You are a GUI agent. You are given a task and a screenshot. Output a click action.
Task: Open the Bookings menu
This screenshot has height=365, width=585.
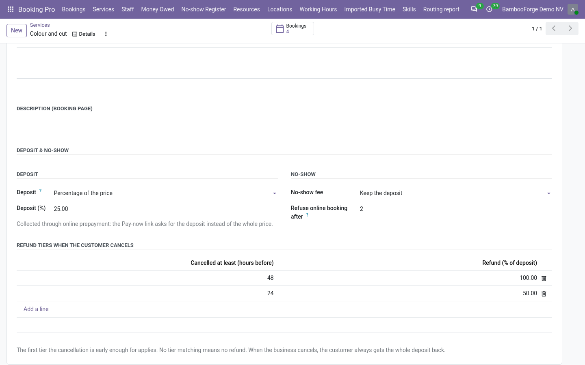point(74,9)
